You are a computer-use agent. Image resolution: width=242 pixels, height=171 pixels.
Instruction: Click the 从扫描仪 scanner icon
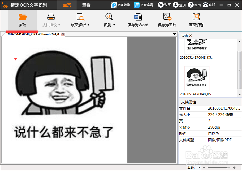(x=51, y=17)
